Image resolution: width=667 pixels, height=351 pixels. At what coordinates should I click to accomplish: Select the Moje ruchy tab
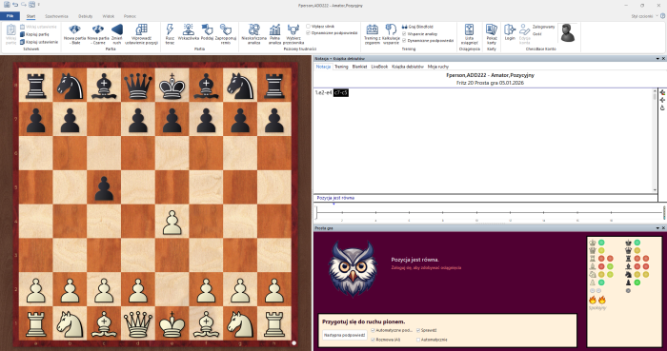click(x=438, y=67)
